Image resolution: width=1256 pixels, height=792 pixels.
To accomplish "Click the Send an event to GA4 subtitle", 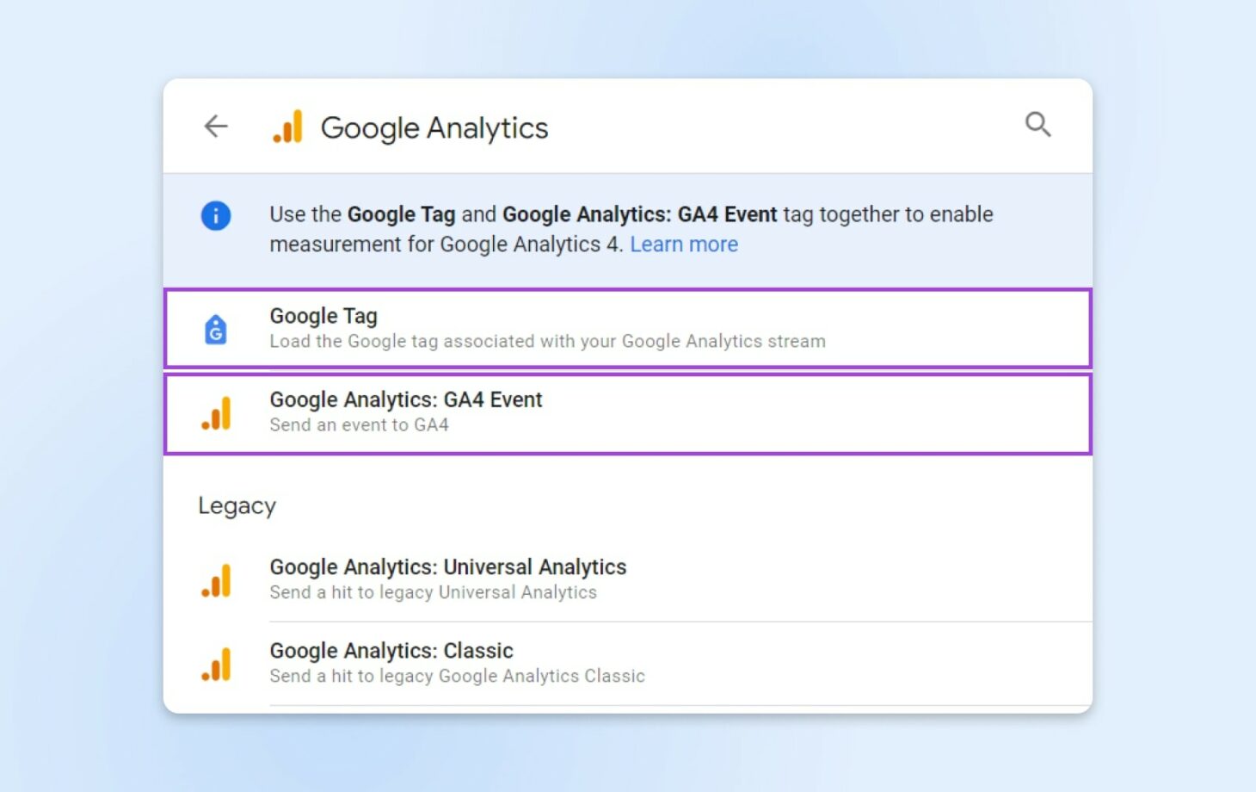I will point(359,424).
